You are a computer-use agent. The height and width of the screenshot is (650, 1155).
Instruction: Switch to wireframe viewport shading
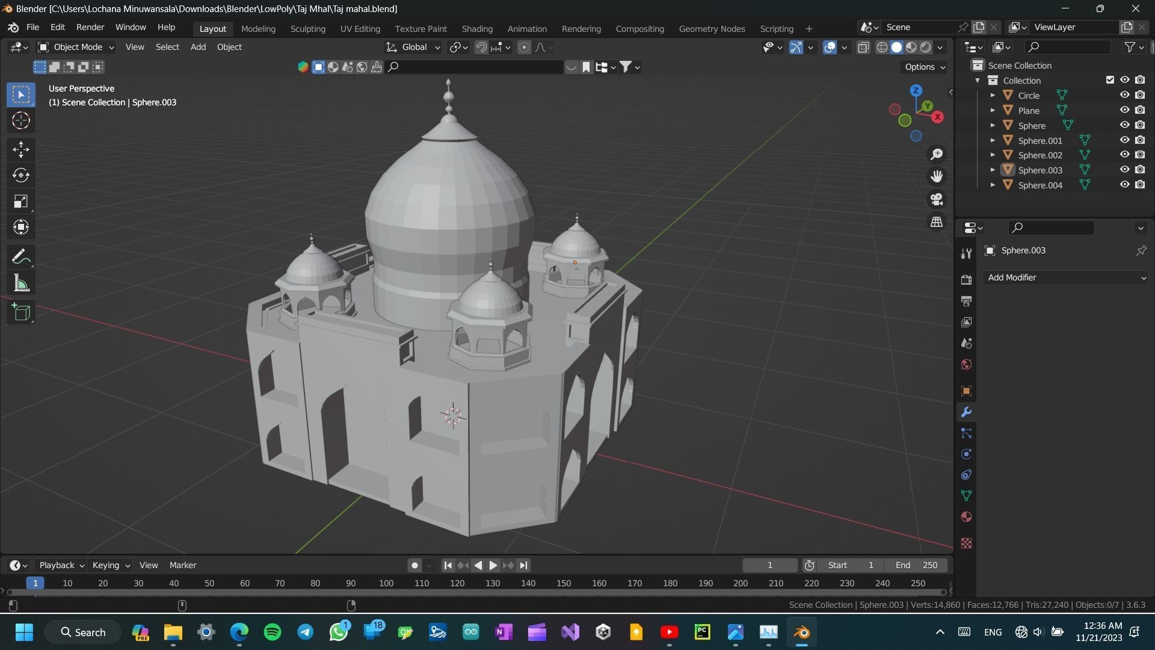(882, 47)
